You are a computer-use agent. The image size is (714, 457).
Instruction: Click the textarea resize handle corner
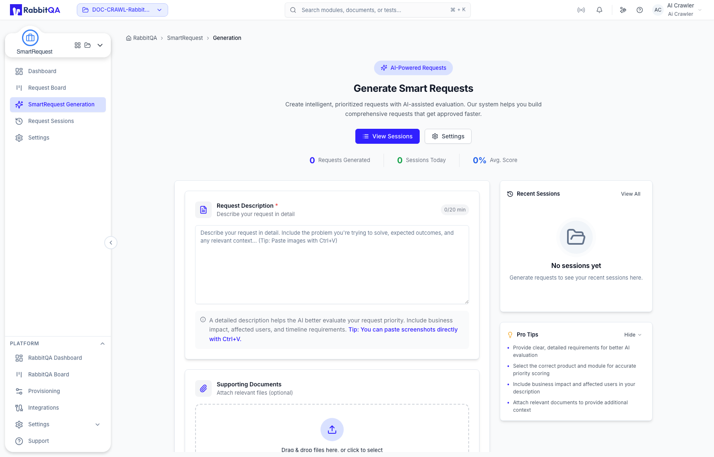point(467,302)
